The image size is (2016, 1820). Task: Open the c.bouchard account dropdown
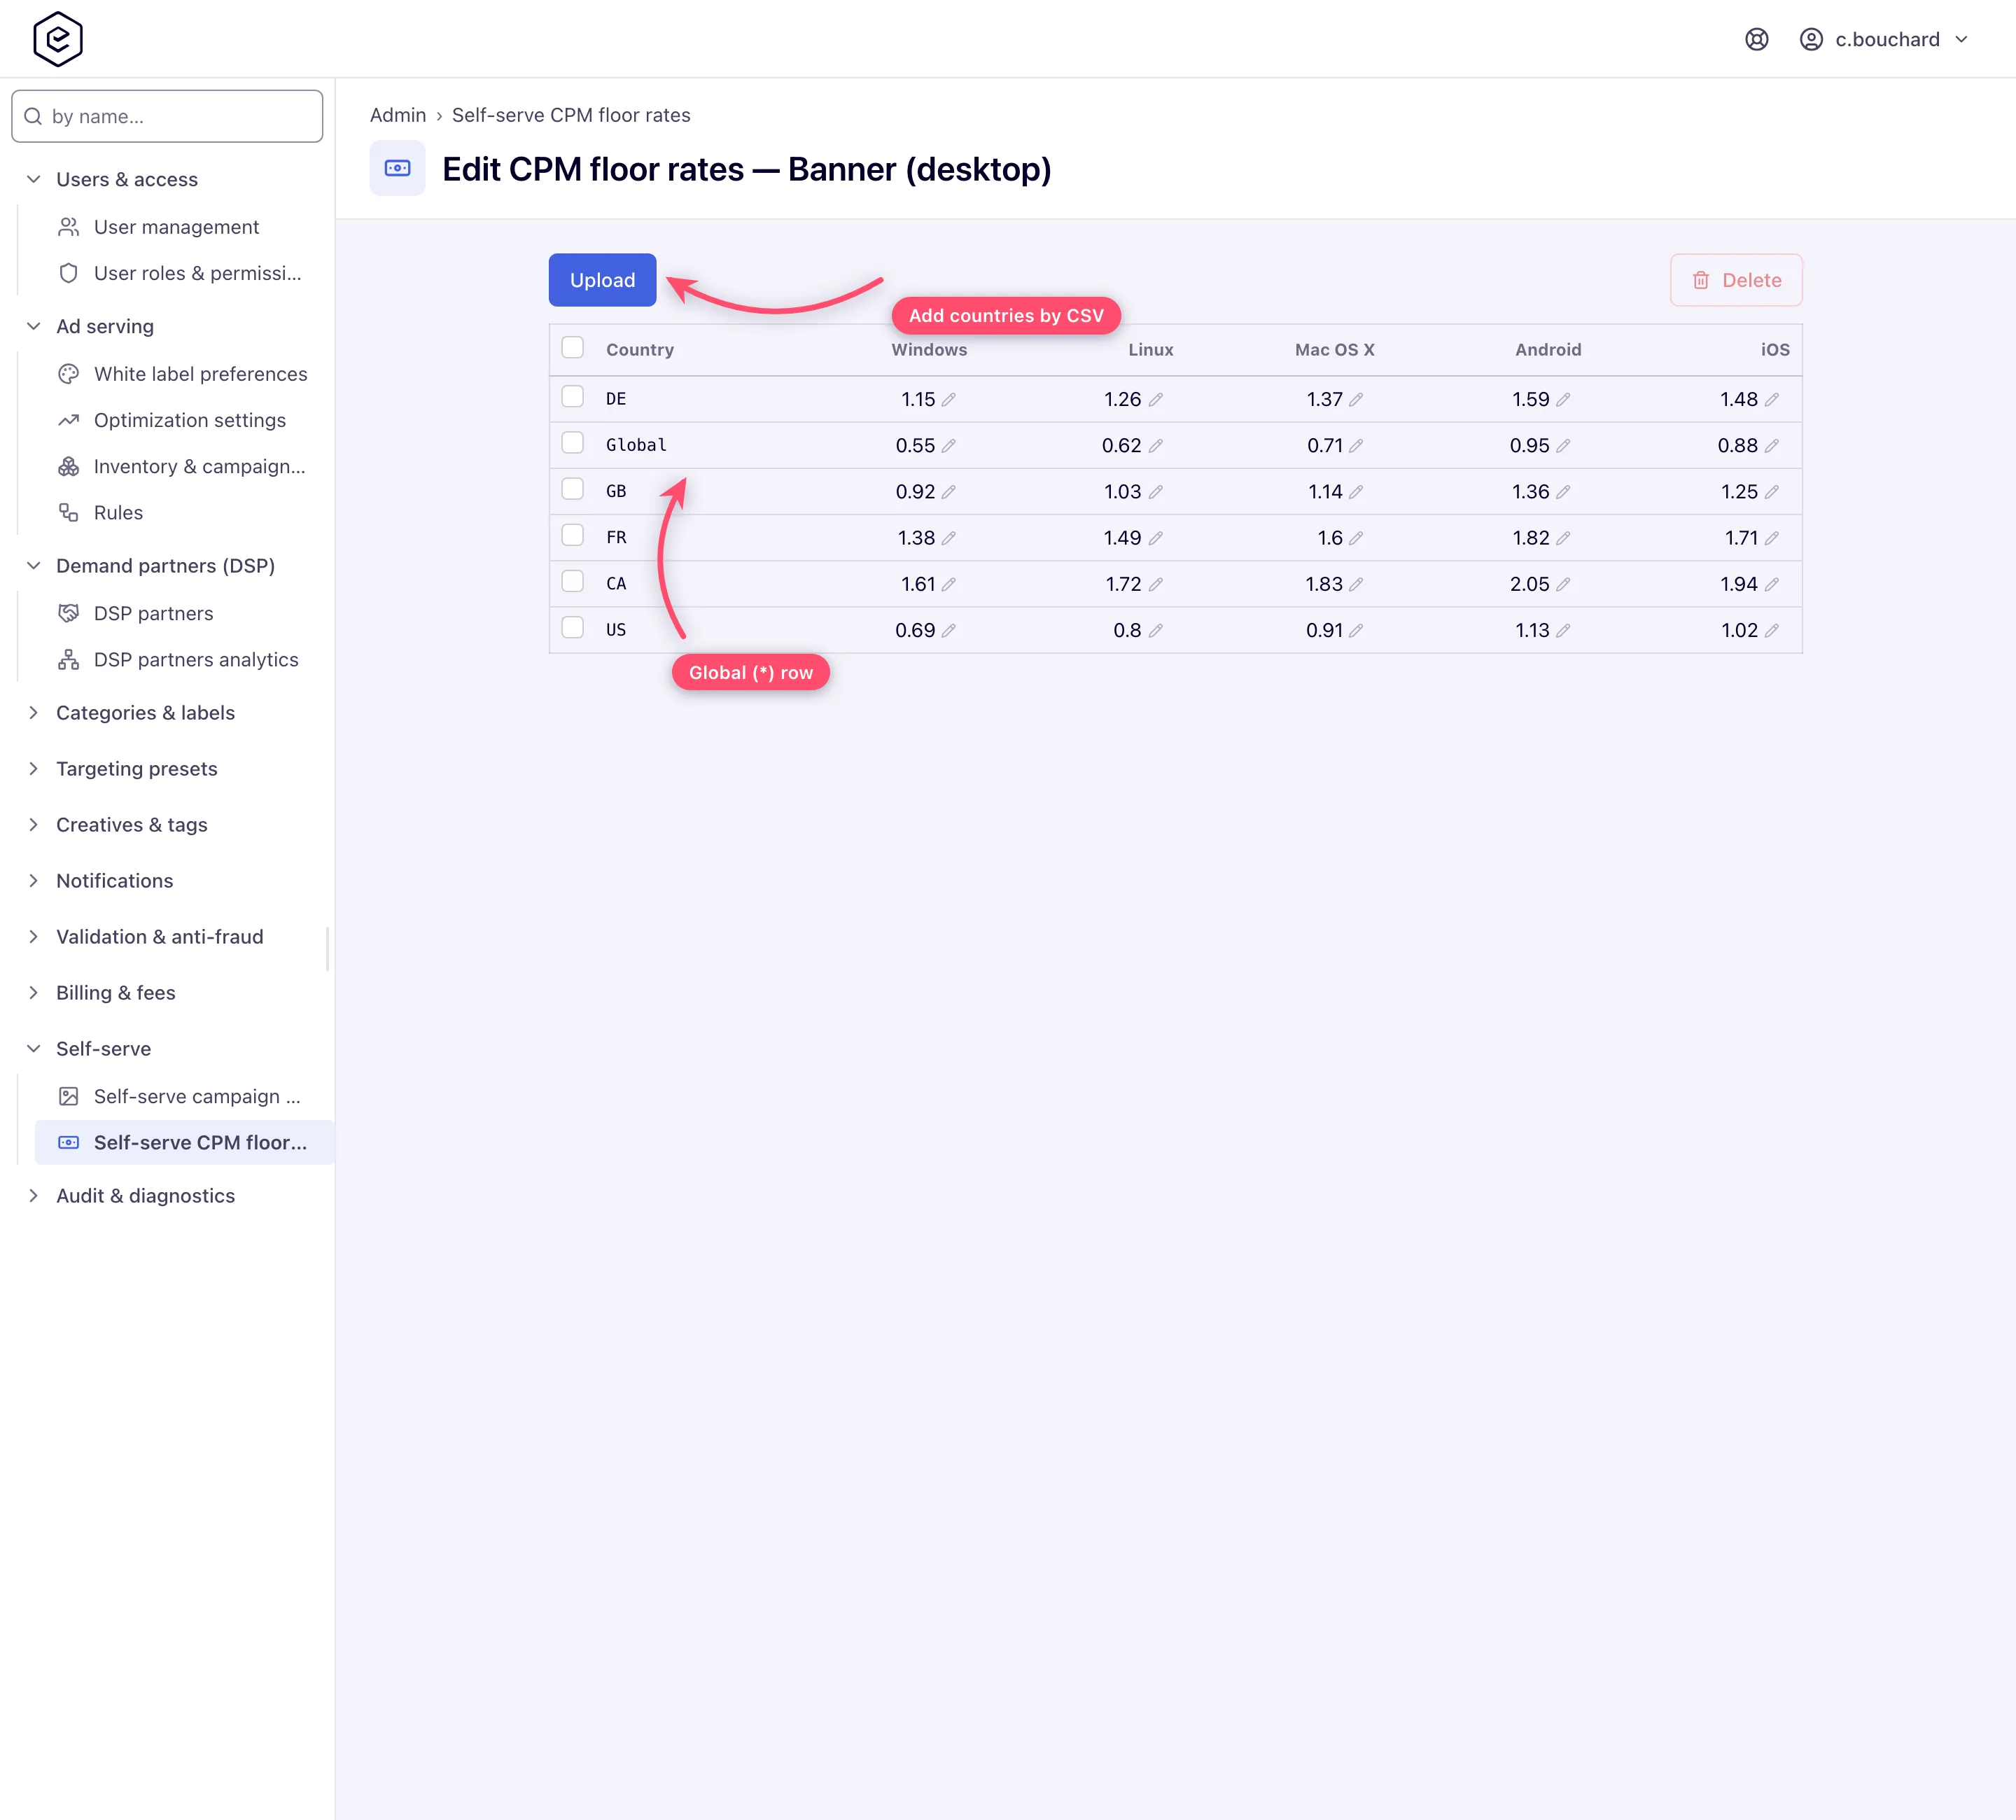pos(1884,39)
